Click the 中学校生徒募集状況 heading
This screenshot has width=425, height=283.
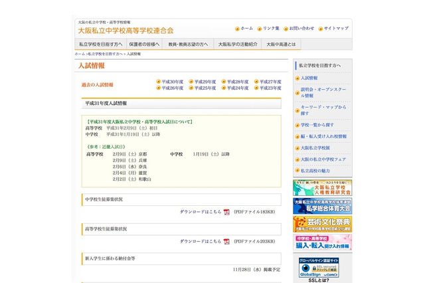181,199
